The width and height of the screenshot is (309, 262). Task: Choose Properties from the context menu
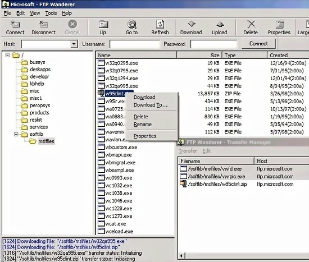click(152, 136)
